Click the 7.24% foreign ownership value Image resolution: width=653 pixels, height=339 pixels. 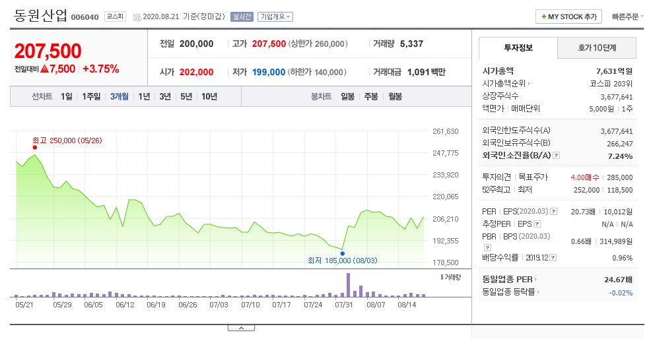coord(620,156)
